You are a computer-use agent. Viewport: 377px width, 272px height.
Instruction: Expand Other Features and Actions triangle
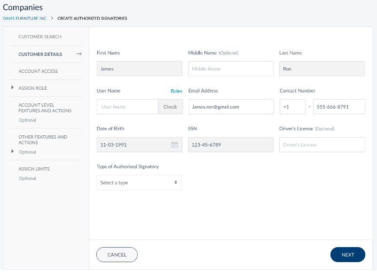pyautogui.click(x=13, y=151)
